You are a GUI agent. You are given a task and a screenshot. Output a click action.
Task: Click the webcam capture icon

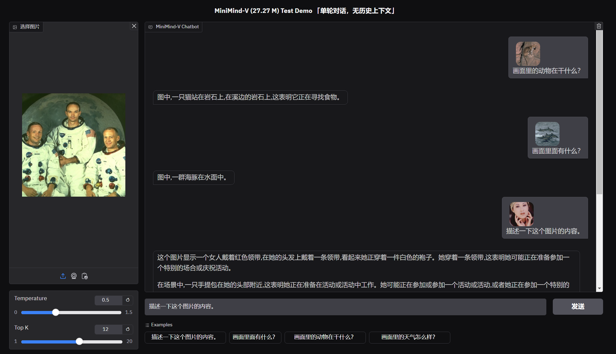click(x=74, y=276)
